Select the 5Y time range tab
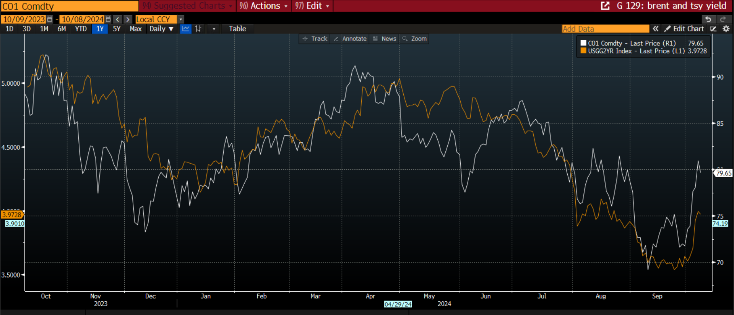Image resolution: width=734 pixels, height=315 pixels. [117, 29]
